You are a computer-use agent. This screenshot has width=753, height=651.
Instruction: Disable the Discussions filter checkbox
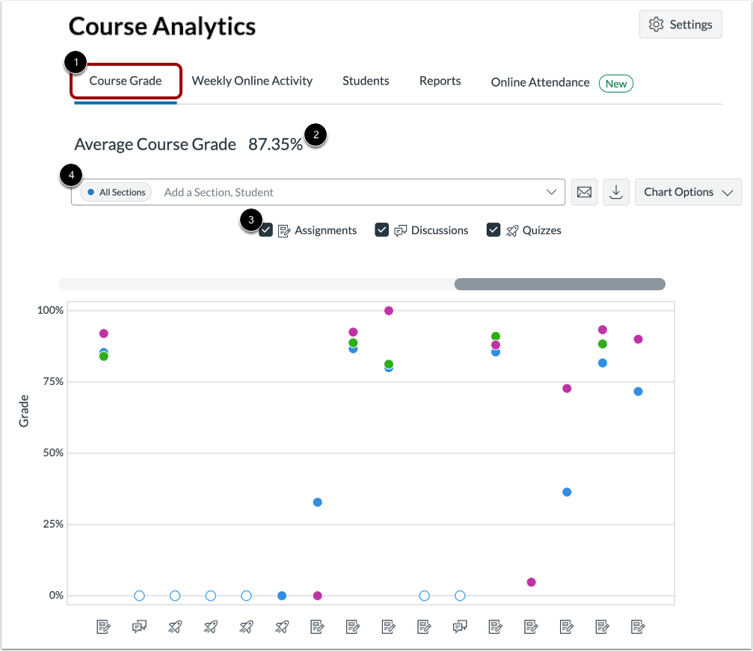(381, 229)
